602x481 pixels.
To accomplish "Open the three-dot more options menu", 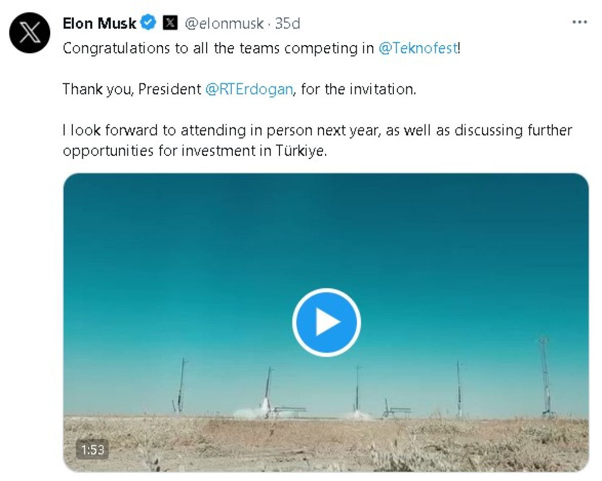I will click(579, 23).
